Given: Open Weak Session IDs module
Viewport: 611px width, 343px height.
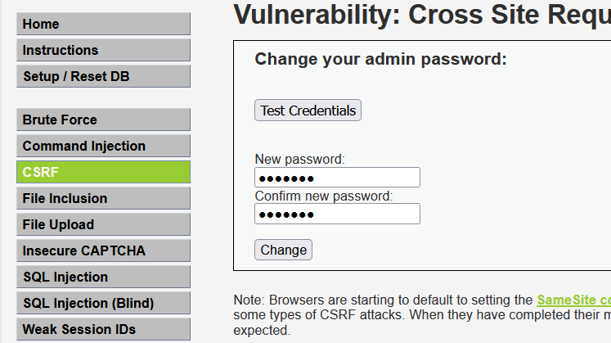Looking at the screenshot, I should [103, 329].
